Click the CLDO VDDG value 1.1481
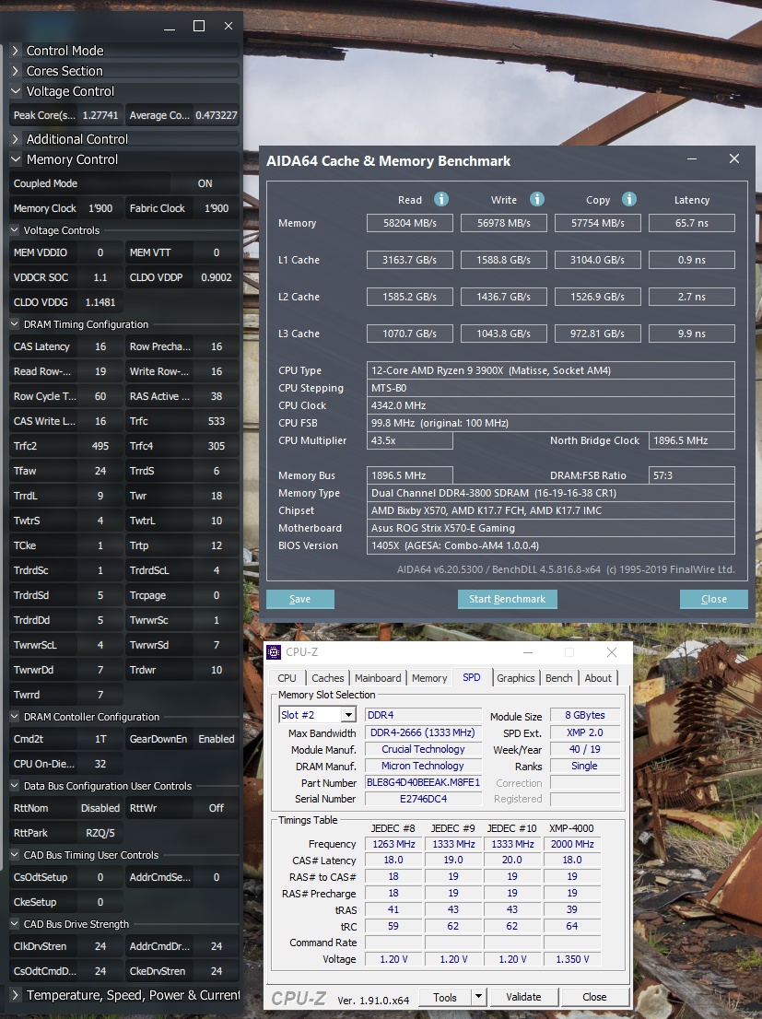The image size is (762, 1019). coord(100,302)
